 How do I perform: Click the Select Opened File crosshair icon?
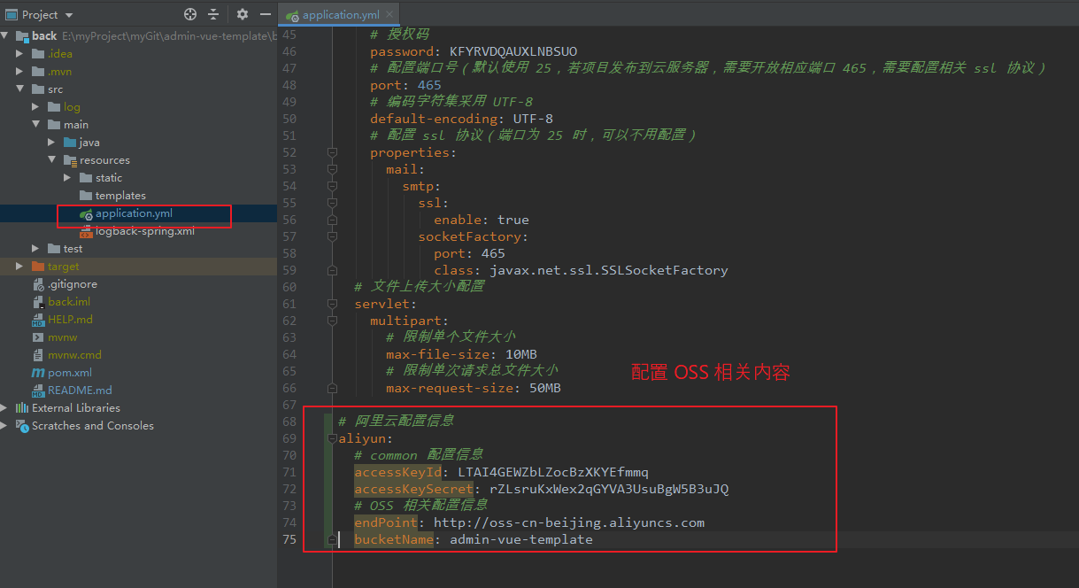click(x=189, y=14)
